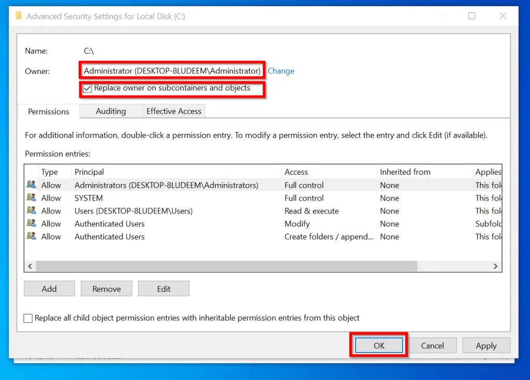This screenshot has height=380, width=530.
Task: Click the left scroll arrow in permissions list
Action: [30, 266]
